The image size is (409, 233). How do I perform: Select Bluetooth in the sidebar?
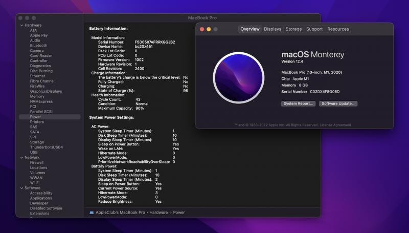[38, 46]
